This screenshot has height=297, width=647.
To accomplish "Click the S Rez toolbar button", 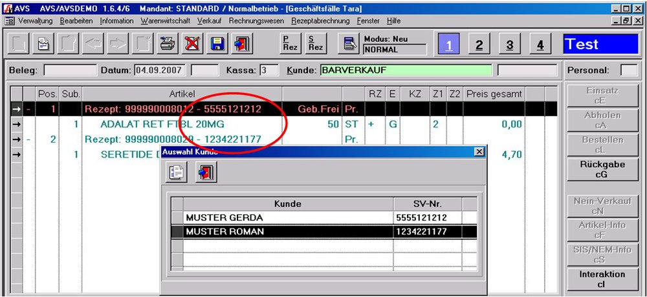I will coord(314,44).
